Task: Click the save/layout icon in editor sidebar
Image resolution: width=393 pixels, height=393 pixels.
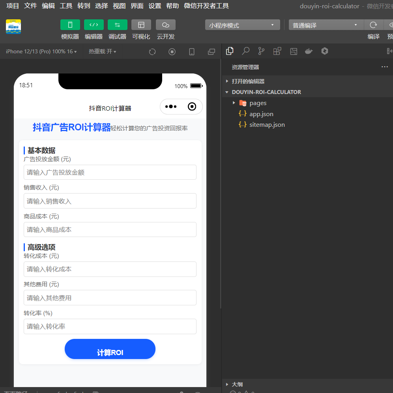Action: tap(294, 51)
